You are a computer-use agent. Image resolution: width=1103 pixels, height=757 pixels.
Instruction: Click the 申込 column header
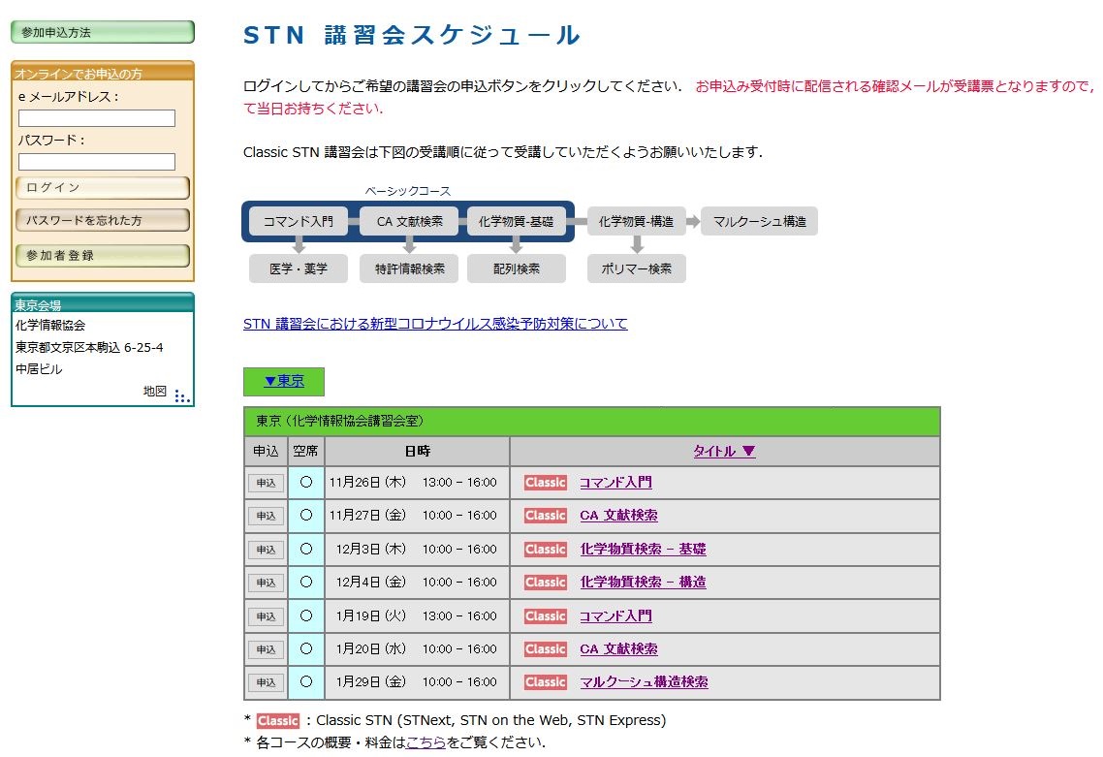266,451
